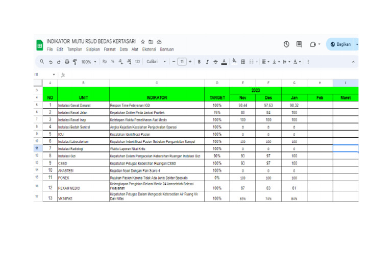Open version history clock icon
The height and width of the screenshot is (277, 392).
287,44
